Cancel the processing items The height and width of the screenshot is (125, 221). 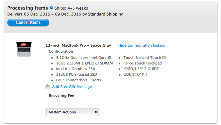tap(28, 22)
